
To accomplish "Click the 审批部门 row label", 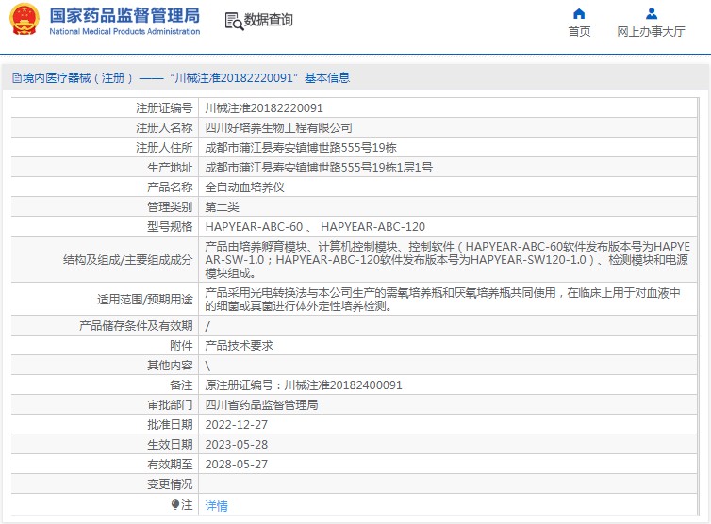I will point(170,405).
